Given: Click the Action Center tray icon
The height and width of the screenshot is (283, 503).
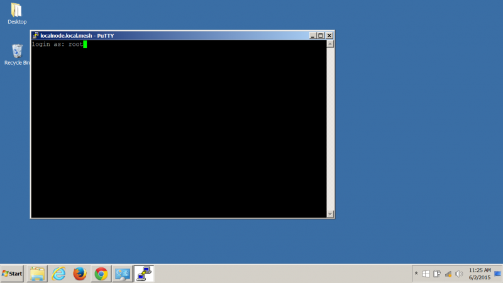Looking at the screenshot, I should [437, 274].
